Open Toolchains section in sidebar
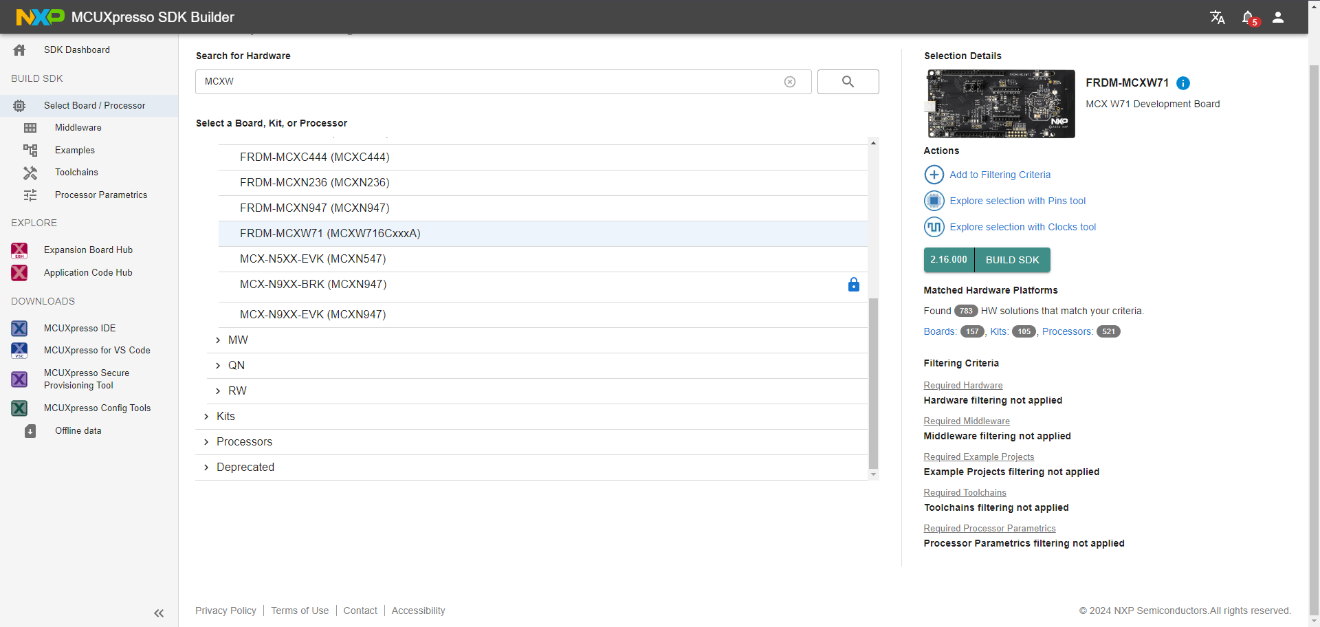 [76, 173]
